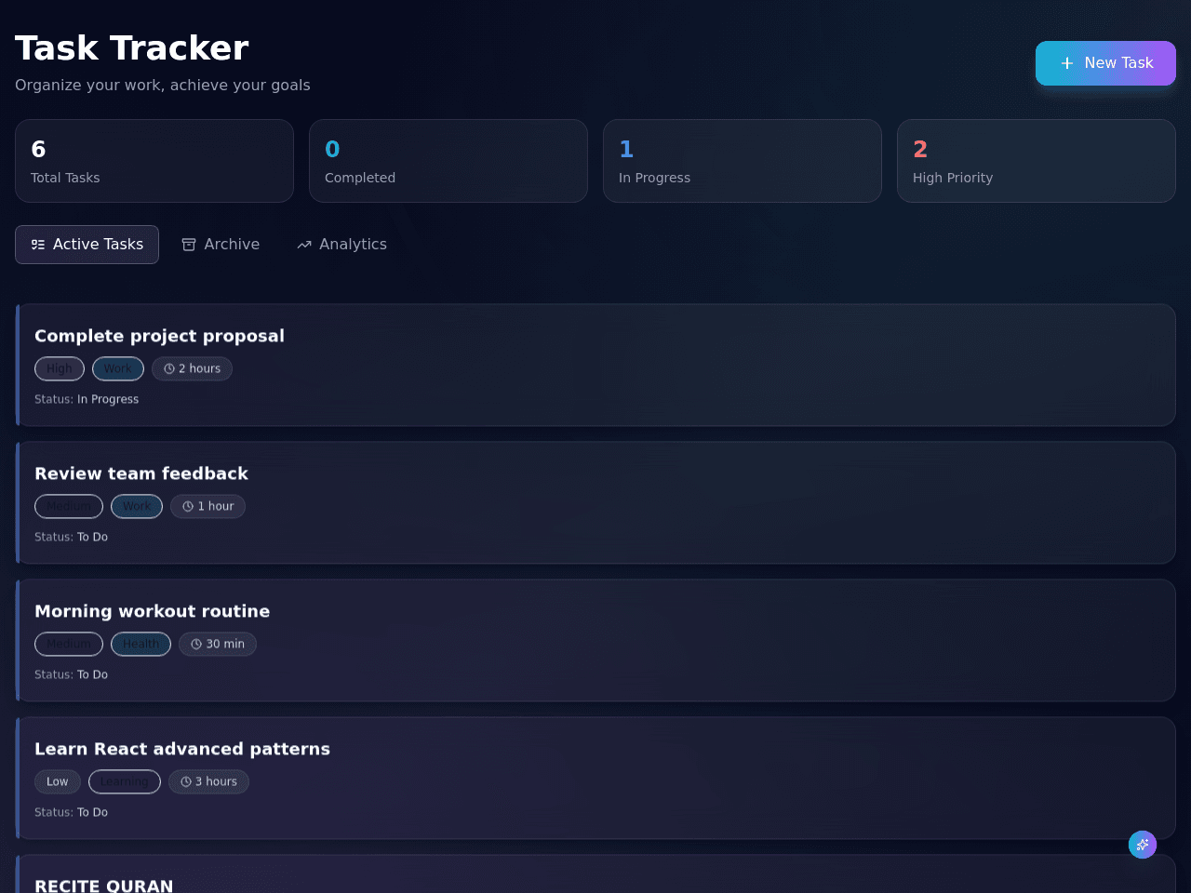
Task: Open the Review team feedback task
Action: tap(595, 502)
